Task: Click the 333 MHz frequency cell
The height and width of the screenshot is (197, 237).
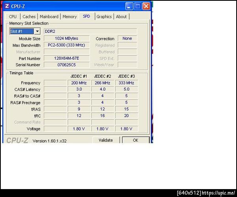Action: (126, 83)
